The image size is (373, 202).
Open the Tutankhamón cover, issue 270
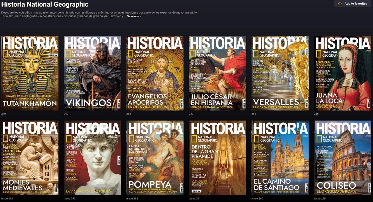point(30,73)
